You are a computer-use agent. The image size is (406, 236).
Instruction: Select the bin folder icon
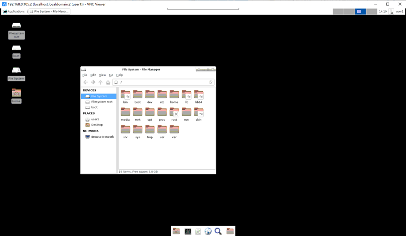click(x=125, y=94)
